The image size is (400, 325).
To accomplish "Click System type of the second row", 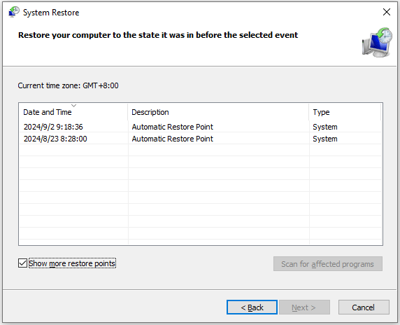I will (x=325, y=139).
